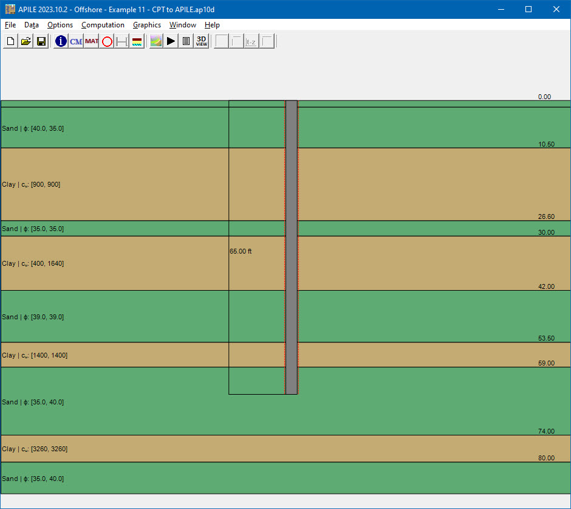Open the Computation menu
571x509 pixels.
103,25
